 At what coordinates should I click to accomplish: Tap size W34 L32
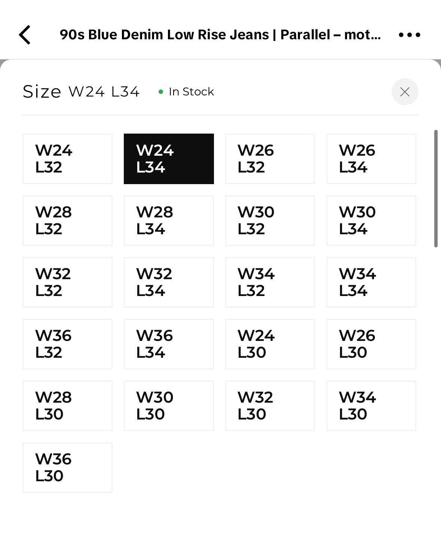pyautogui.click(x=270, y=282)
